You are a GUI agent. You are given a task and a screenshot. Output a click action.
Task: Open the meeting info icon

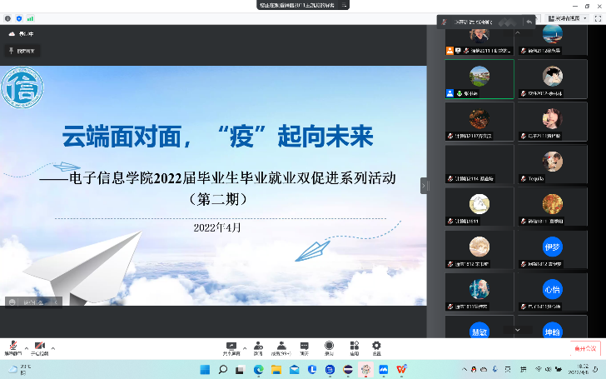tap(7, 17)
